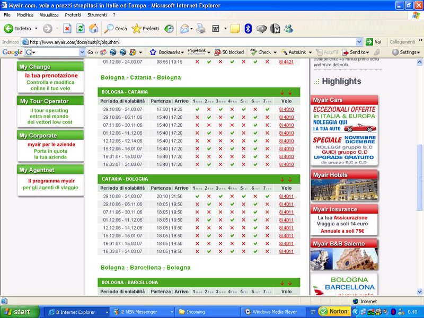Screen dimensions: 424x318
Task: Click the Norton tray icon
Action: point(334,312)
